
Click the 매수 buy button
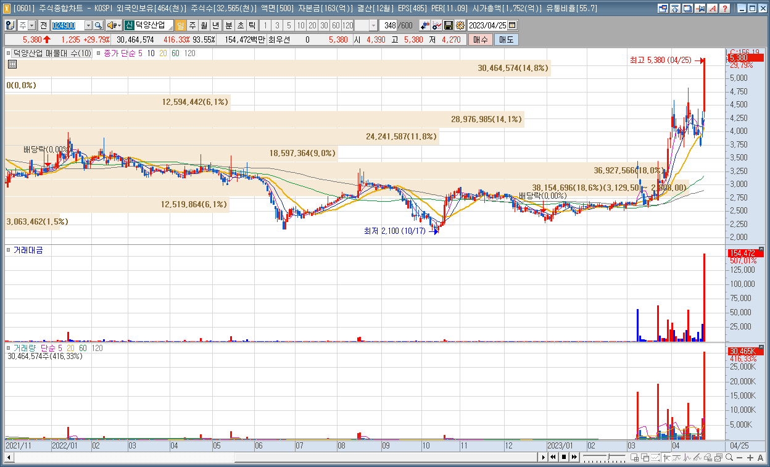pos(481,39)
